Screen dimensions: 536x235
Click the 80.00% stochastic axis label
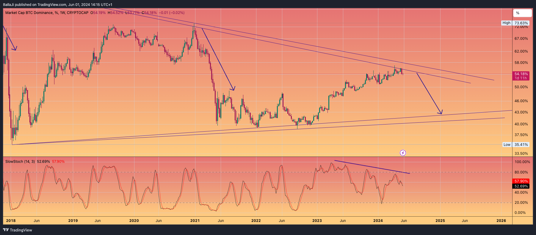point(521,172)
